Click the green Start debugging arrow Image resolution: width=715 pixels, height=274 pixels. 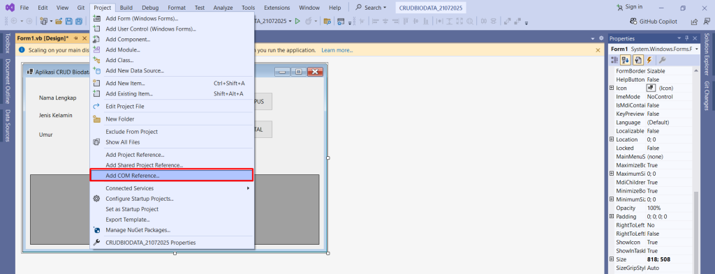(297, 21)
